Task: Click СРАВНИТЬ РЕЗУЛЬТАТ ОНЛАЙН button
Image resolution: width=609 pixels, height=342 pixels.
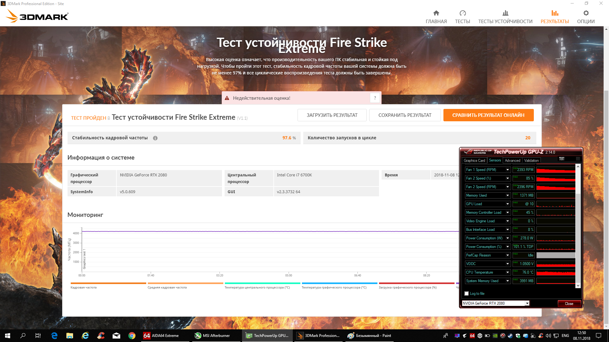Action: point(488,115)
